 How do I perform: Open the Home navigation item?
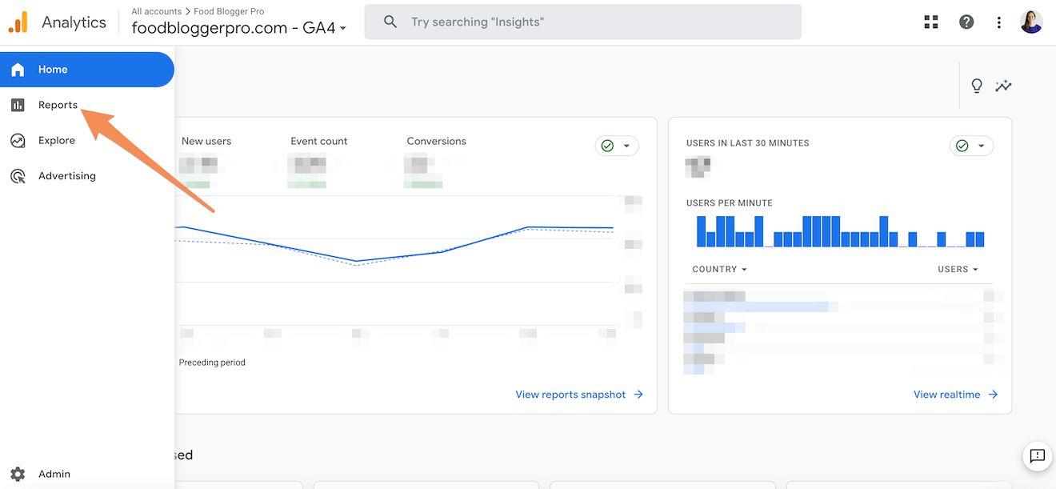86,70
